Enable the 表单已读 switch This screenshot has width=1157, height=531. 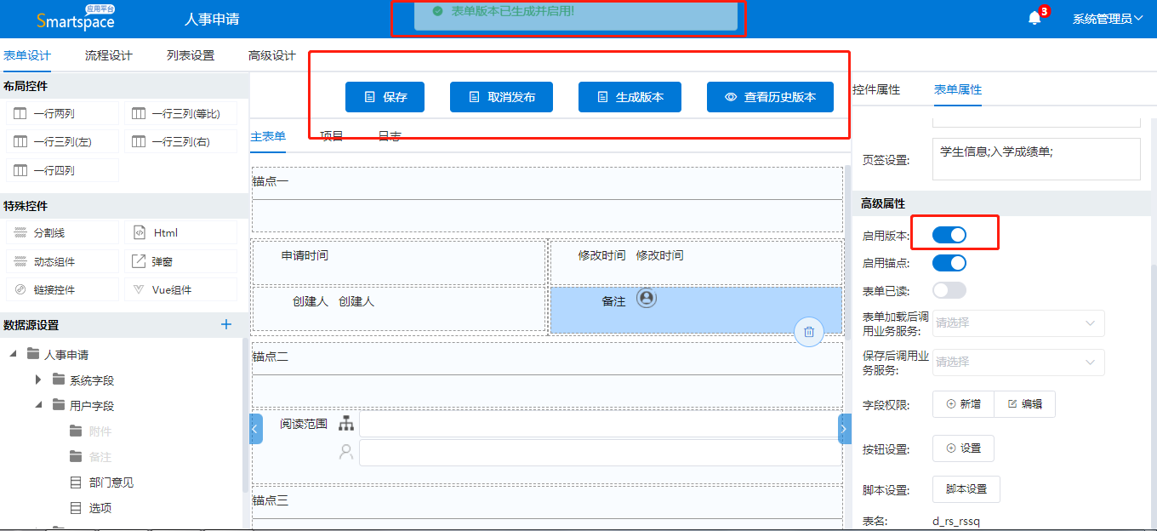pos(949,290)
